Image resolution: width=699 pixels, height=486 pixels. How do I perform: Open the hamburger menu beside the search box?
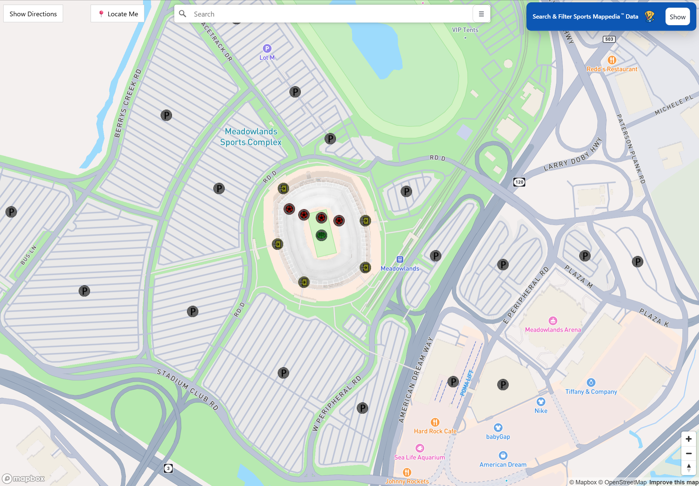pos(481,14)
